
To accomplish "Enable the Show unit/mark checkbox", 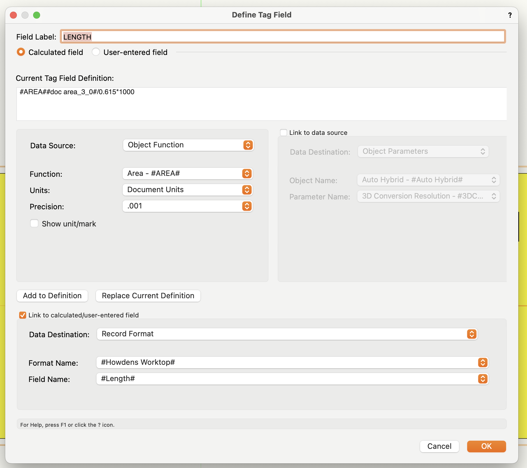I will click(x=34, y=223).
